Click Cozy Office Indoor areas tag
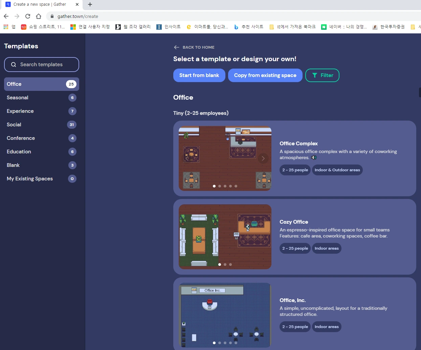 [327, 248]
